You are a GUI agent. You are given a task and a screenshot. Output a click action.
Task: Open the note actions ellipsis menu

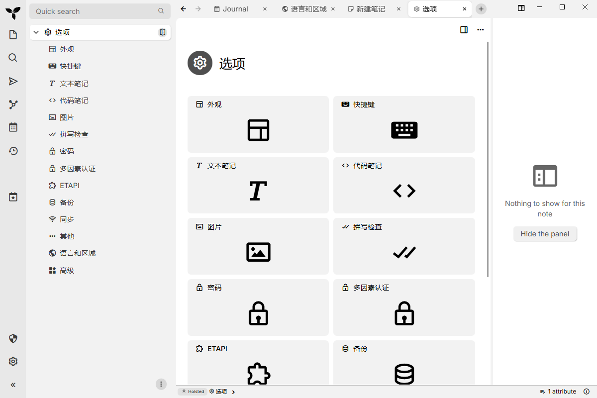[481, 30]
